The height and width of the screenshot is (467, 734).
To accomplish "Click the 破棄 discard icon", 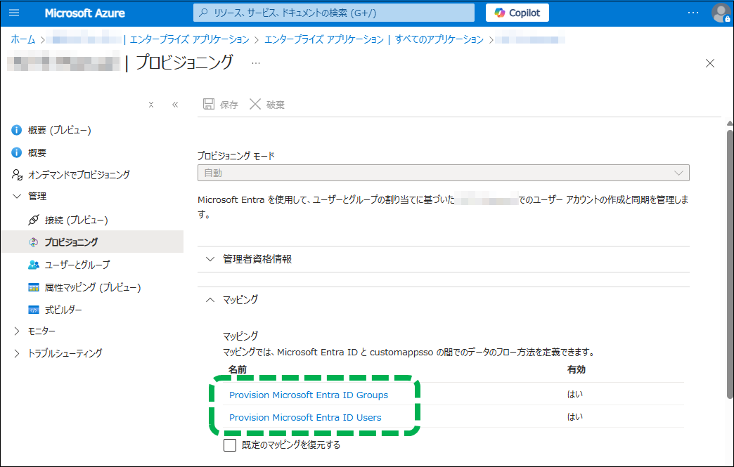I will [255, 104].
